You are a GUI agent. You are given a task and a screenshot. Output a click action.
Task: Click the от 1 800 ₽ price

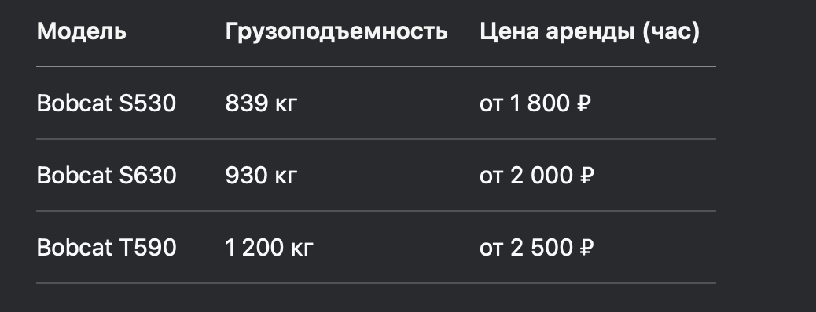click(535, 103)
